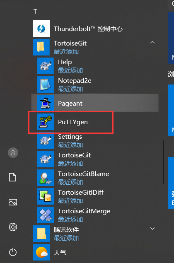Click the TortoiseGit folder header

(x=95, y=47)
